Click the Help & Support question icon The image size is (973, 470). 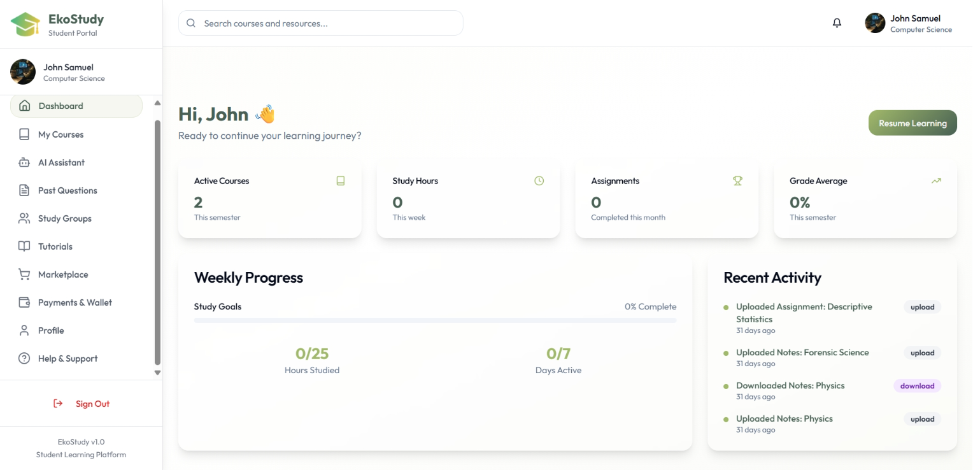[24, 359]
